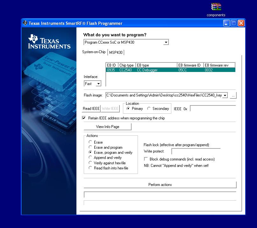The height and width of the screenshot is (228, 257).
Task: Select the Erase action radio button
Action: coord(90,142)
